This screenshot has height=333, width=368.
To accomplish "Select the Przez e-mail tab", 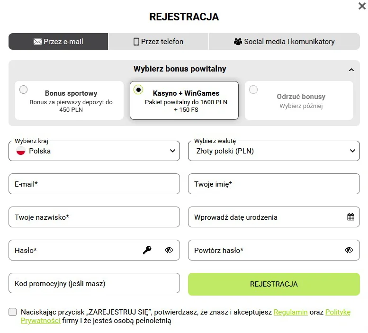I will pyautogui.click(x=58, y=42).
